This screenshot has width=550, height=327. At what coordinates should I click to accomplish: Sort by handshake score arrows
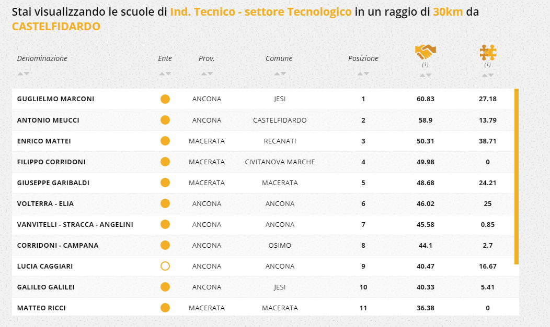[425, 75]
